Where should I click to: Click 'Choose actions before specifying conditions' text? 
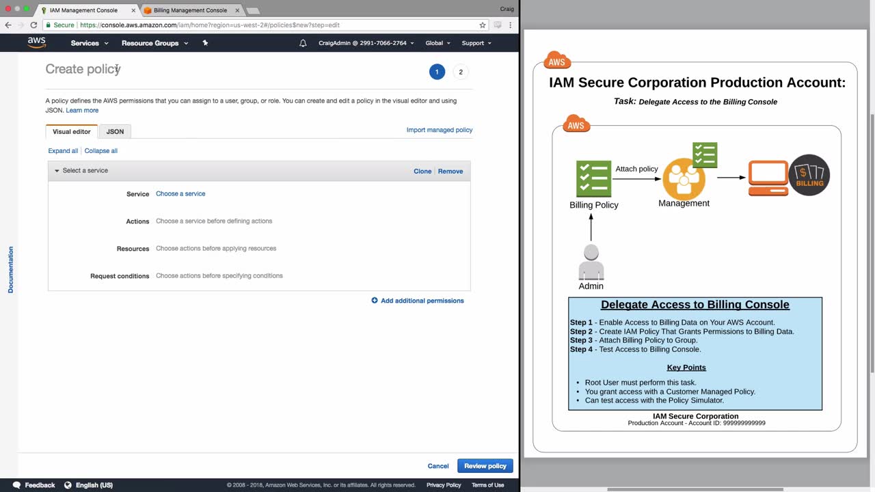(x=219, y=276)
